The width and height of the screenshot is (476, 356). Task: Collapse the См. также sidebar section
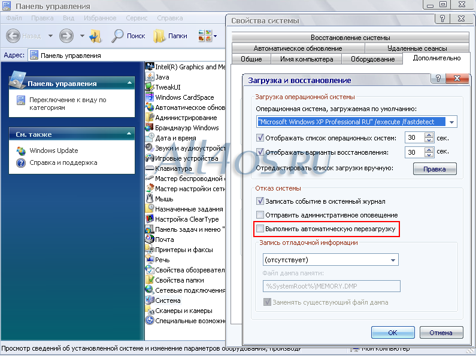coord(129,133)
